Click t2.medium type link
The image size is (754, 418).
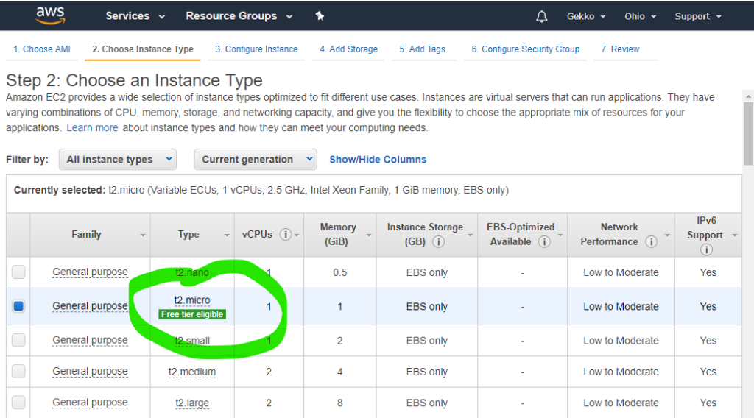(x=192, y=372)
